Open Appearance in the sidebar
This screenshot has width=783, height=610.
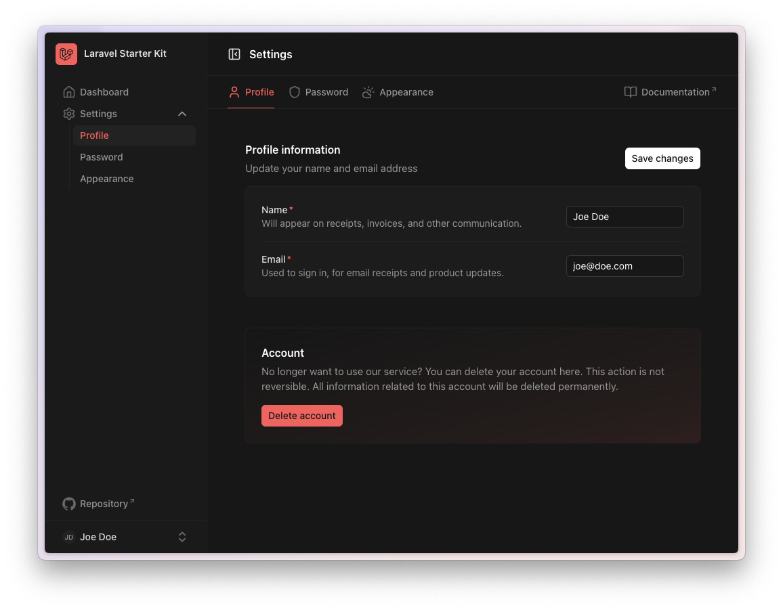coord(107,179)
